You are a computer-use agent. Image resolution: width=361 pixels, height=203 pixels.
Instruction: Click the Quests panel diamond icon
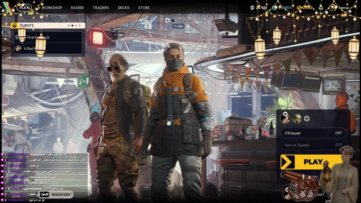[x=14, y=25]
